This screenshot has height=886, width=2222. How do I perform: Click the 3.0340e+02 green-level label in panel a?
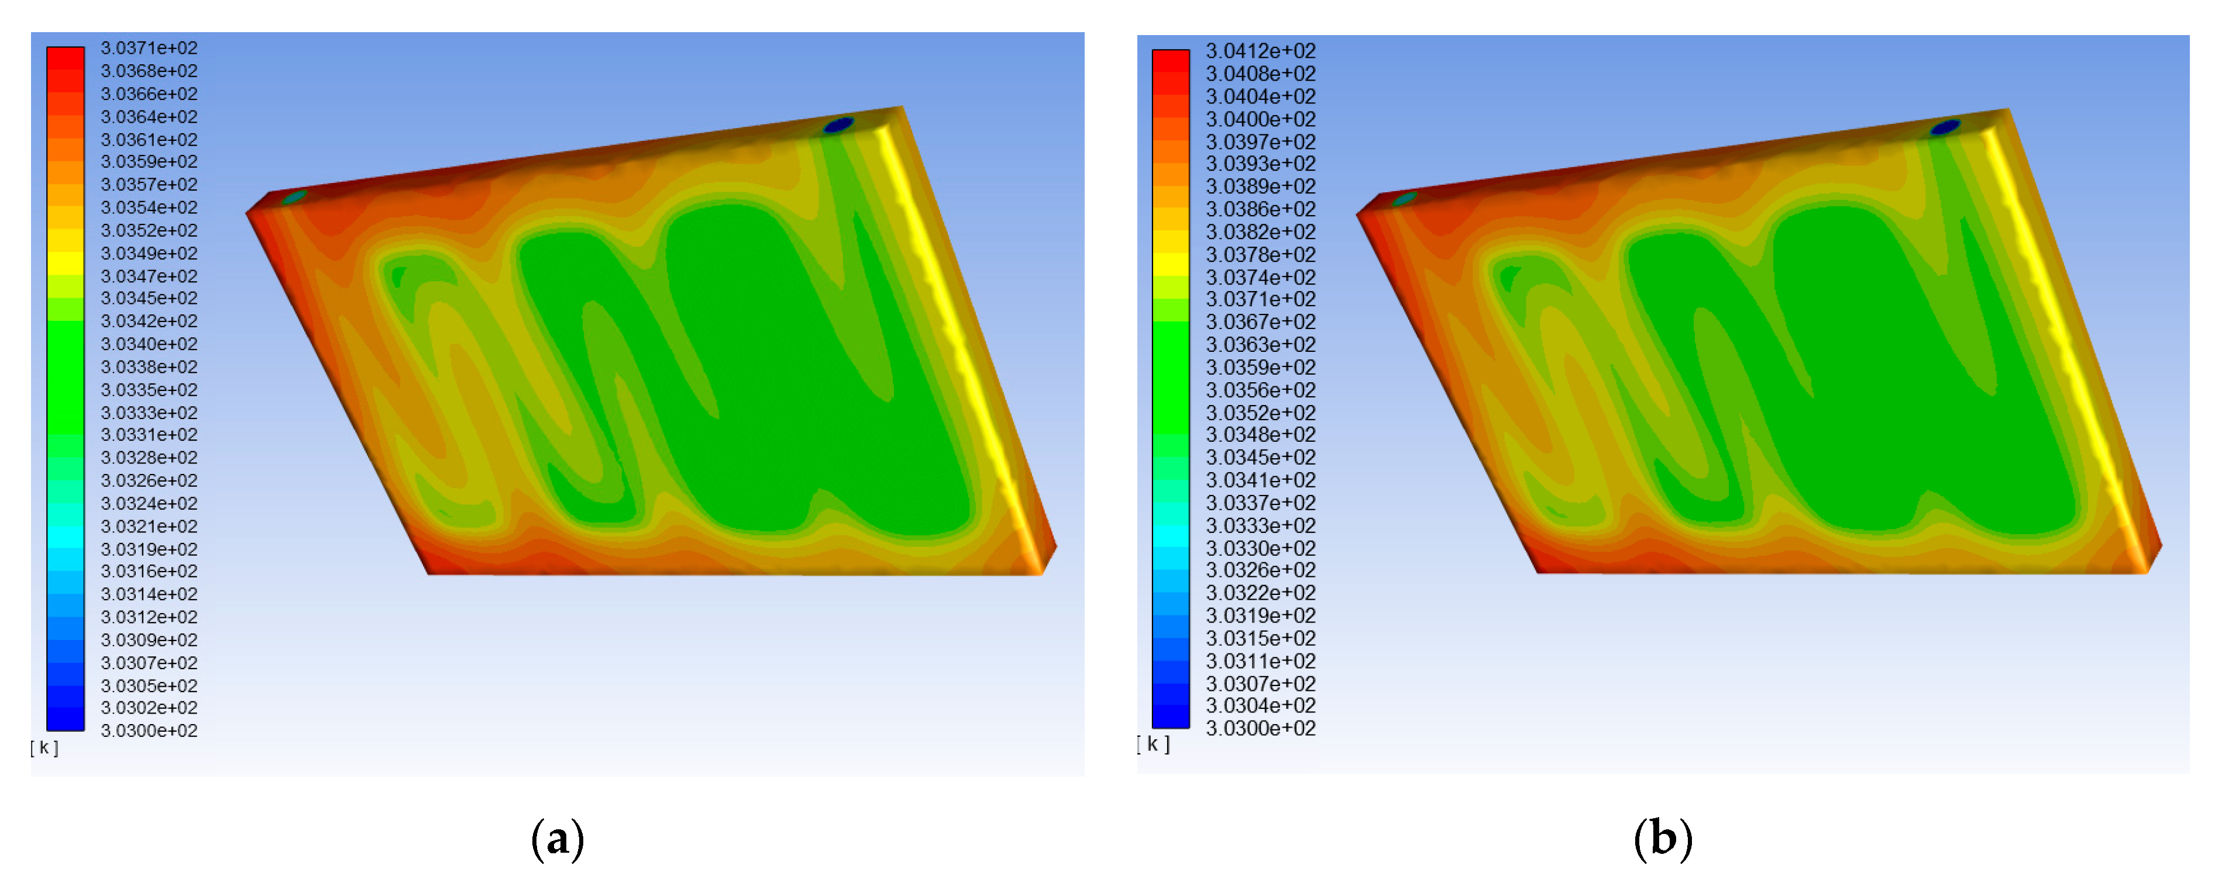pos(149,344)
